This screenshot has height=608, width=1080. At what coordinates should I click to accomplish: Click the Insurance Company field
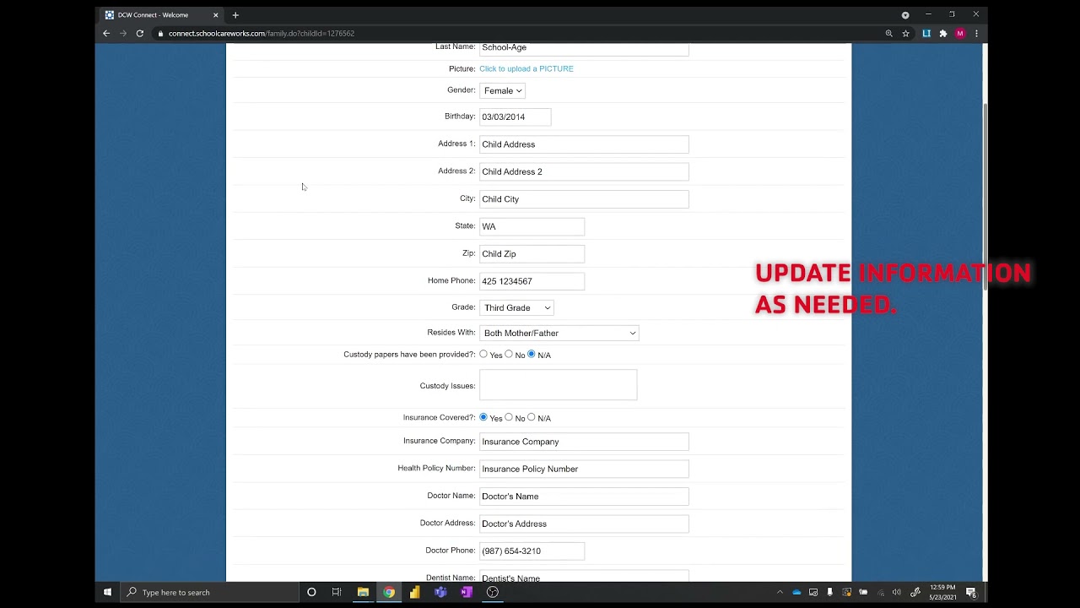[584, 442]
